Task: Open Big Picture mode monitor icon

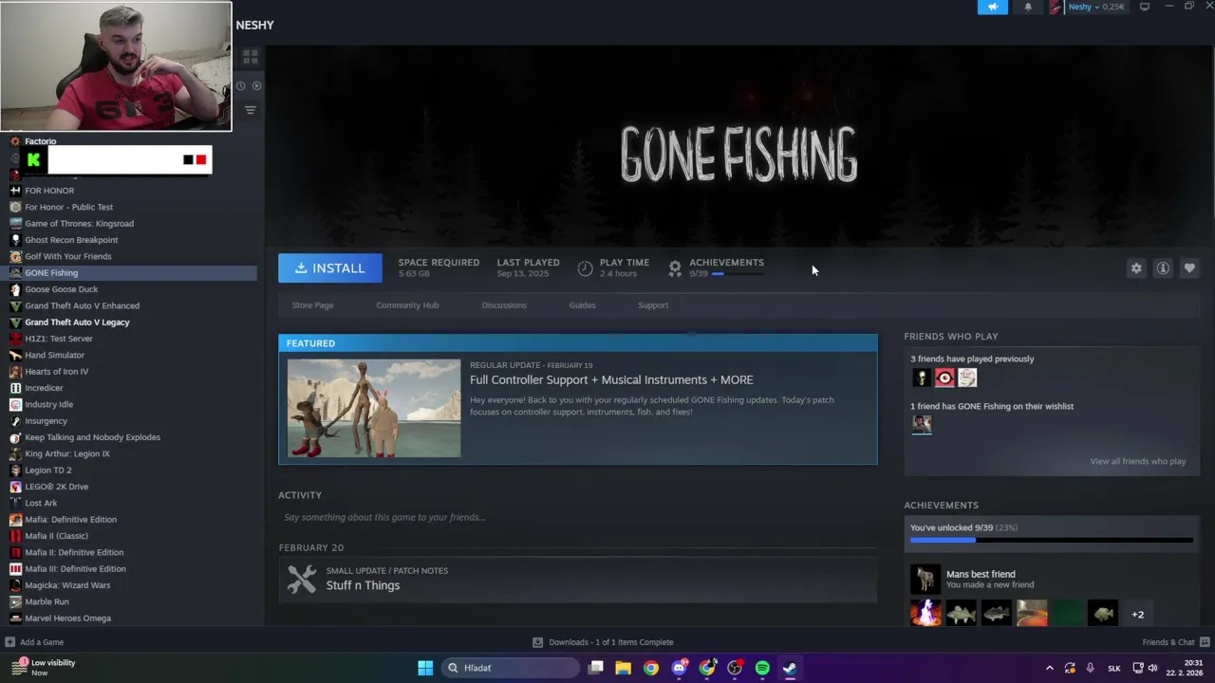Action: pyautogui.click(x=1145, y=7)
